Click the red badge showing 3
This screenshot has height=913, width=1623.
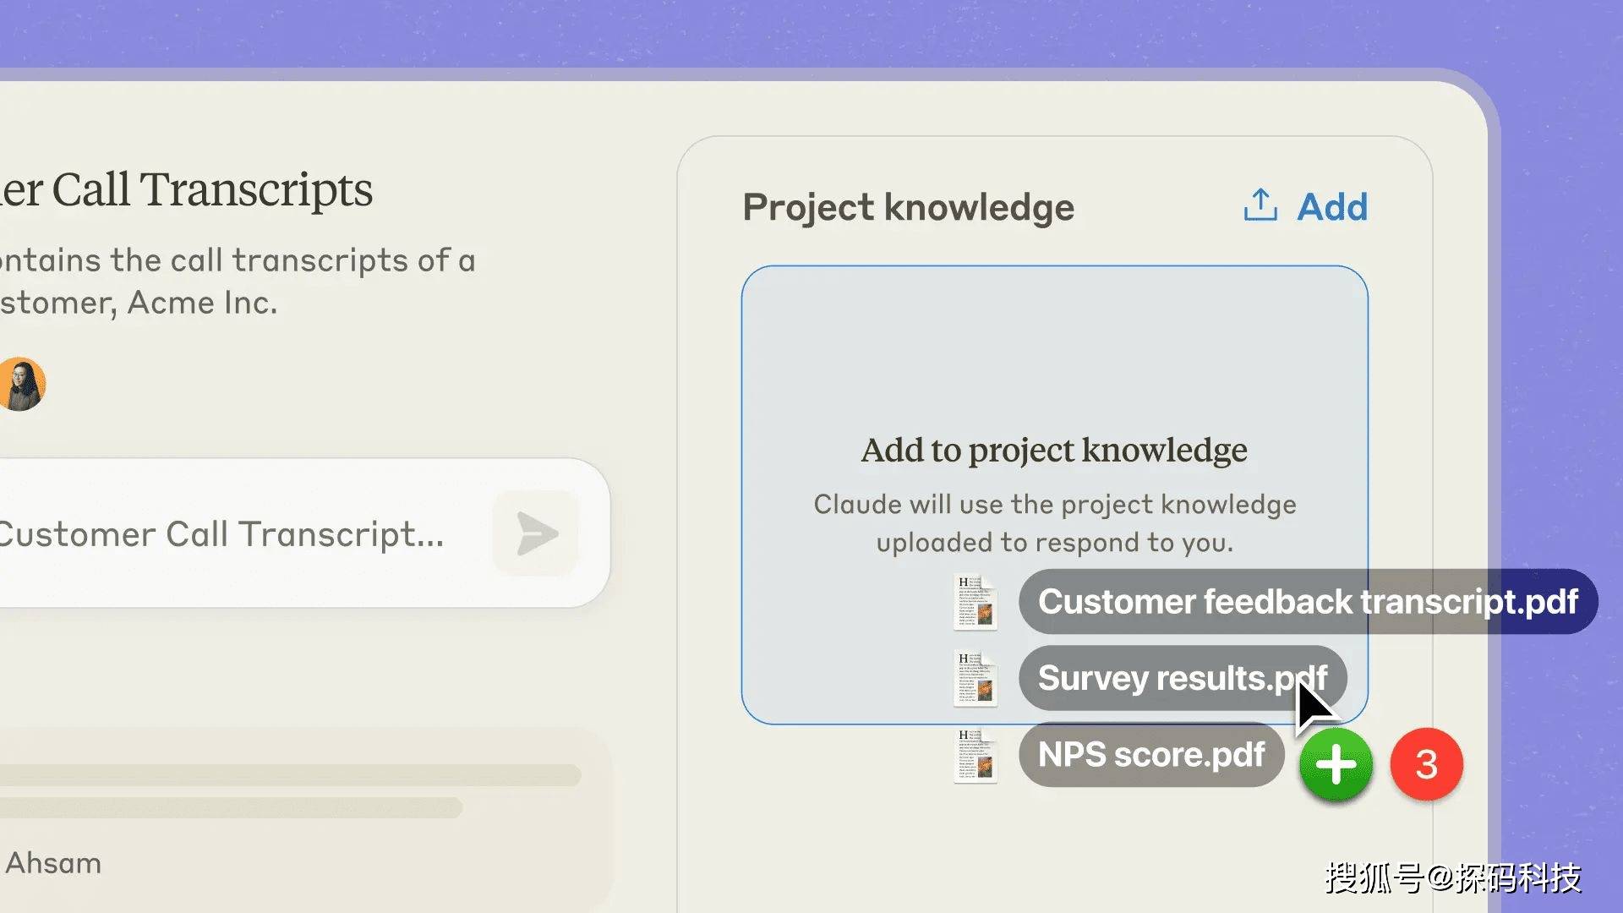pyautogui.click(x=1427, y=764)
